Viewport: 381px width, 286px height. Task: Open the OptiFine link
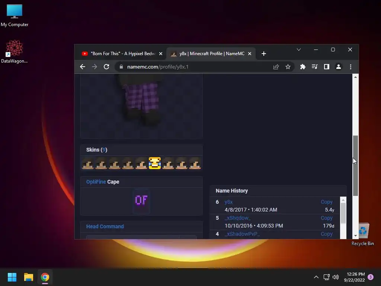click(96, 182)
